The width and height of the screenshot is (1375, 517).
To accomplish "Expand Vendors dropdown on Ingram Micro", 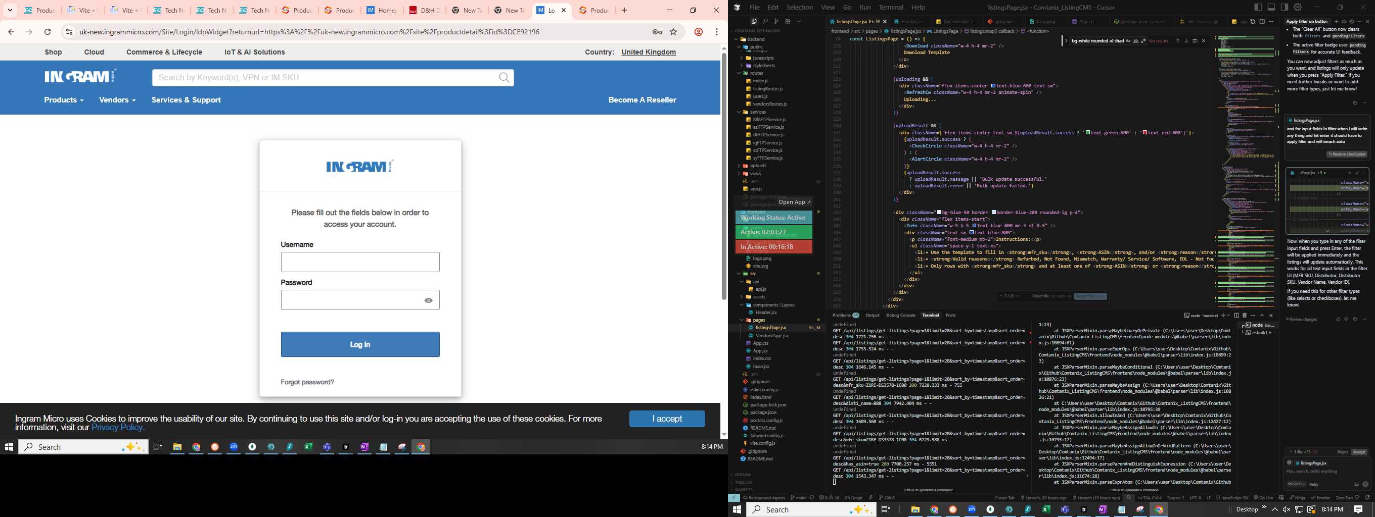I will [x=117, y=100].
